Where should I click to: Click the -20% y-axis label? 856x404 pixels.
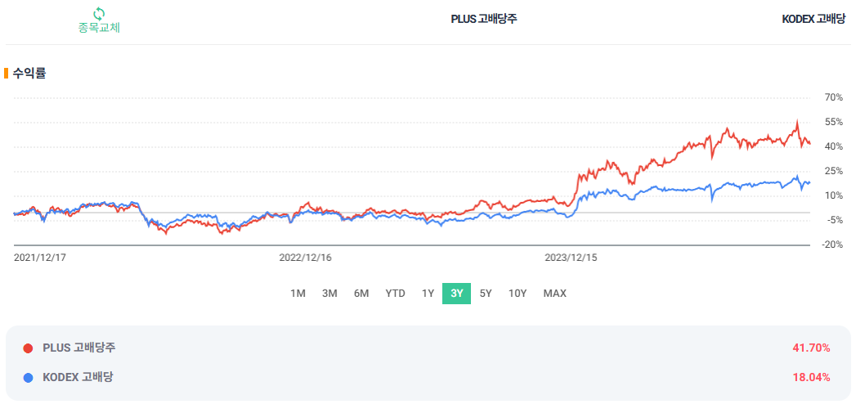(832, 245)
